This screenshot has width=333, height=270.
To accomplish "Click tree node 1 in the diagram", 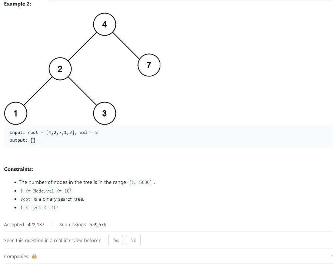I will [16, 113].
